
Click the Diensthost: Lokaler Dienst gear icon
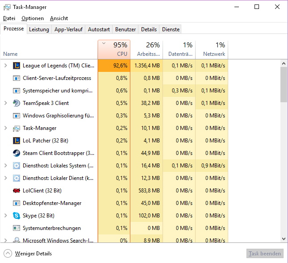(17, 178)
